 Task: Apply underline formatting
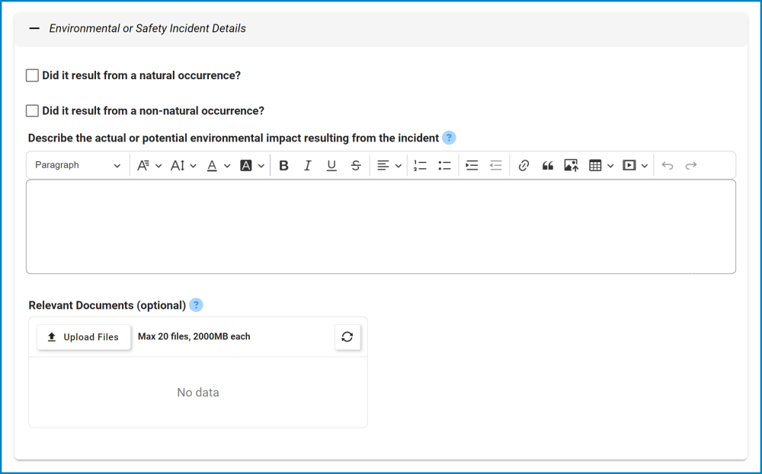click(x=331, y=165)
